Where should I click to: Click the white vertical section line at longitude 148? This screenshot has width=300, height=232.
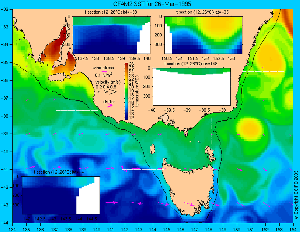[212, 132]
